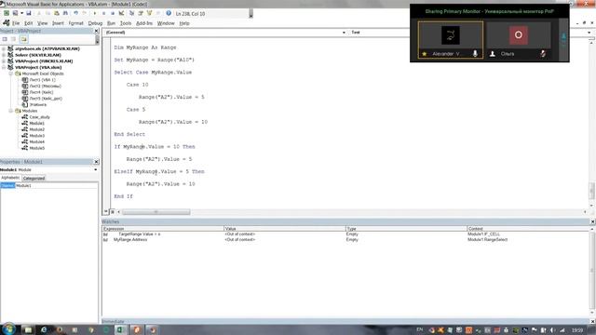Viewport: 596px width, 335px height.
Task: Click the Context column header in Watches
Action: click(528, 229)
